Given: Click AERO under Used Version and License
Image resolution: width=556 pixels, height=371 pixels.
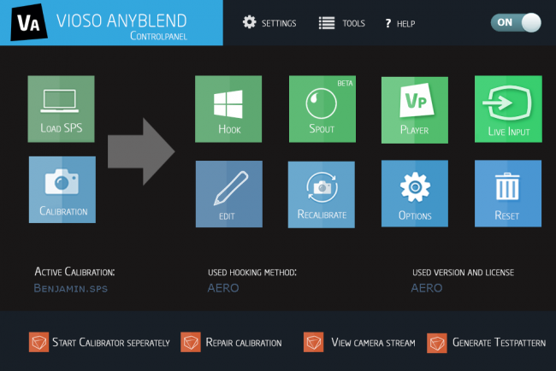Looking at the screenshot, I should click(427, 288).
